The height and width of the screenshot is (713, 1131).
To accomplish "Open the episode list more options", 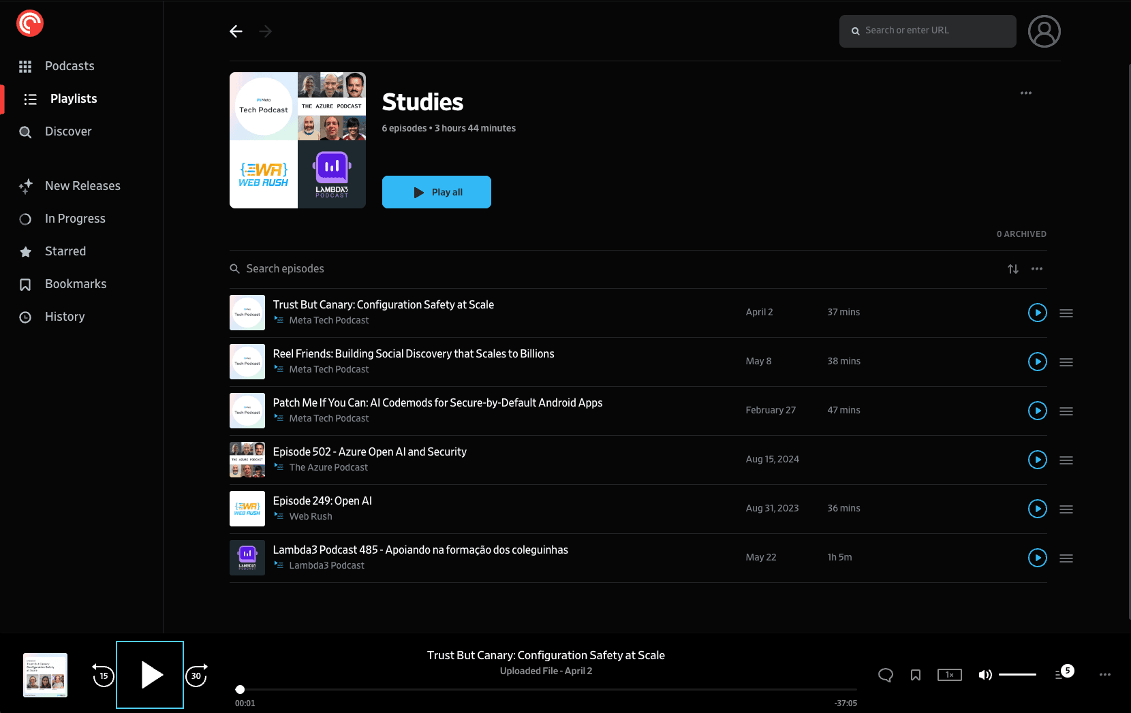I will [1037, 269].
